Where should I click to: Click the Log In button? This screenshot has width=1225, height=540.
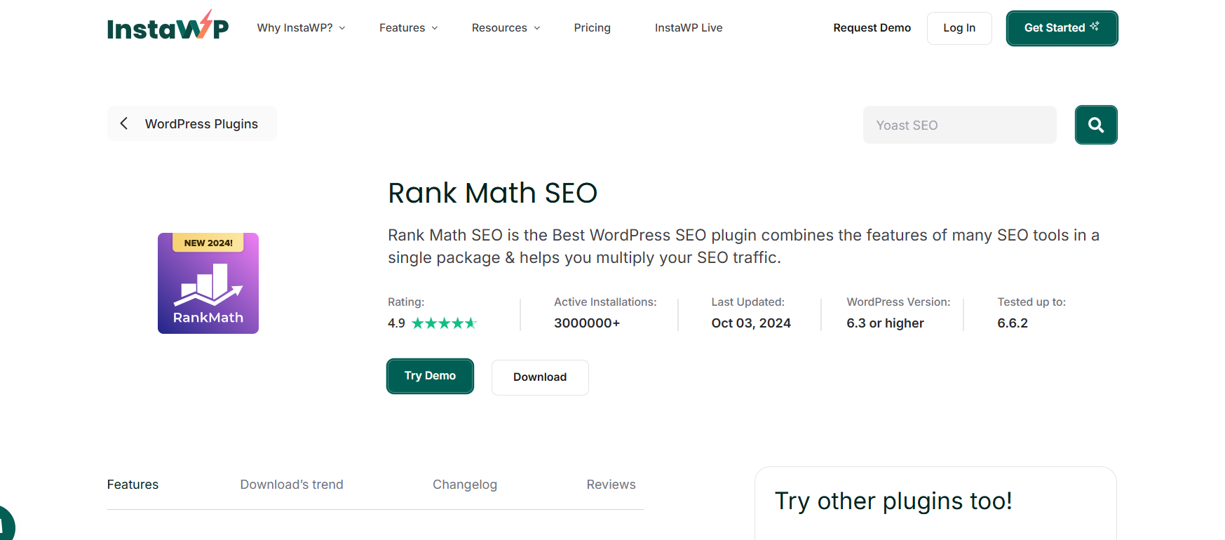(959, 28)
